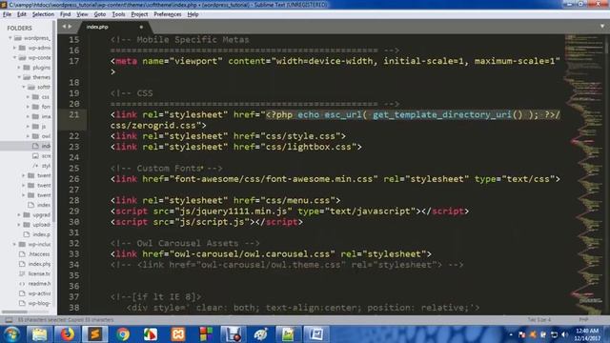Click get_template_directory_uri in line 21
610x343 pixels.
point(442,114)
